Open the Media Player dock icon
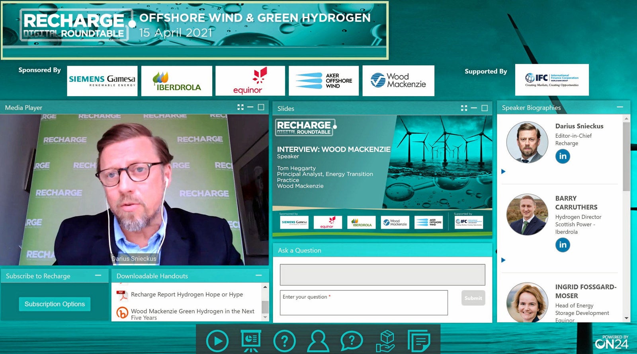The width and height of the screenshot is (637, 354). 217,341
